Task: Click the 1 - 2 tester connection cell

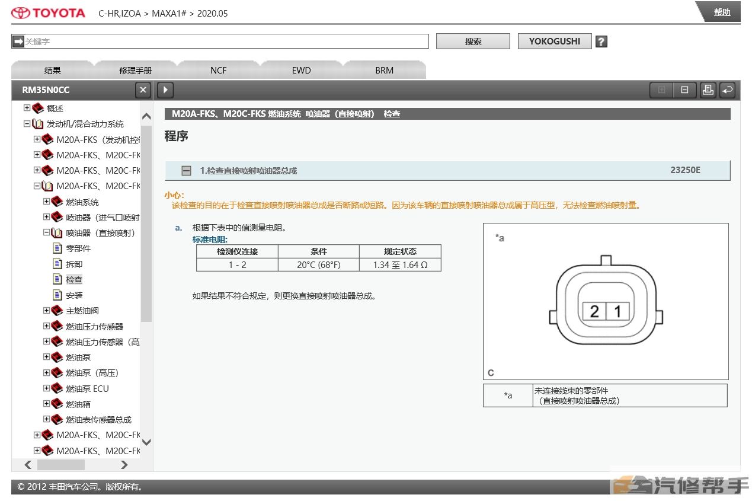Action: 237,264
